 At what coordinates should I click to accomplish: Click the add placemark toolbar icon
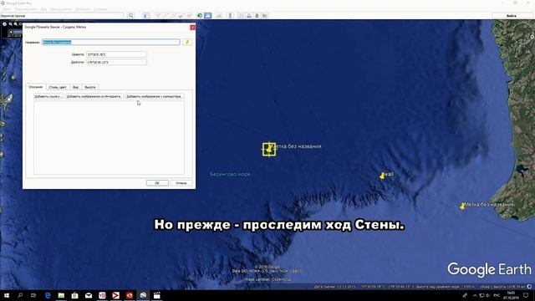[158, 16]
